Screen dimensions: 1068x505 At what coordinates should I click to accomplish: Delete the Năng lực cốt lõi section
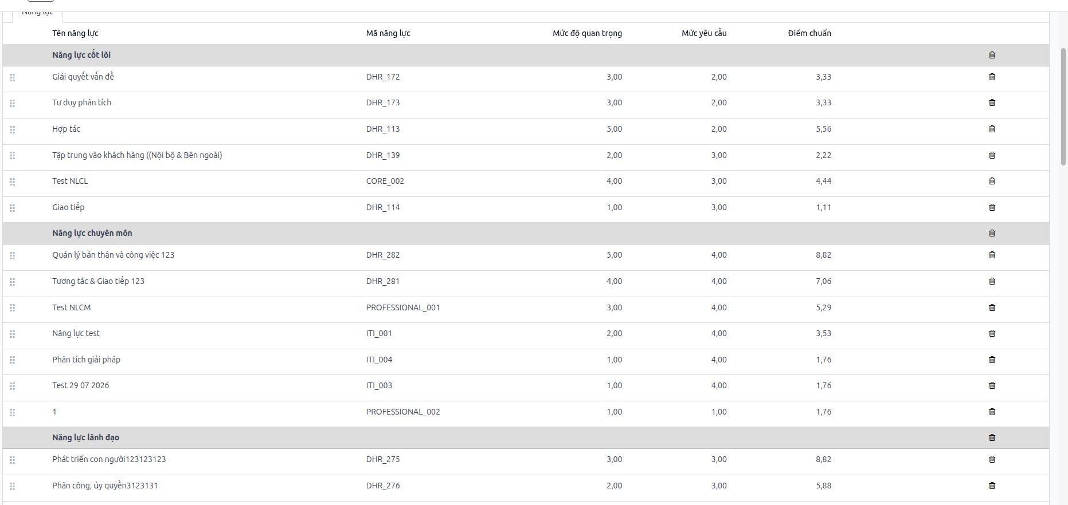tap(992, 55)
